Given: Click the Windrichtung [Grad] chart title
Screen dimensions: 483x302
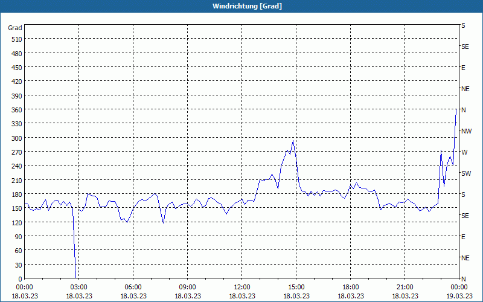Looking at the screenshot, I should [x=247, y=6].
